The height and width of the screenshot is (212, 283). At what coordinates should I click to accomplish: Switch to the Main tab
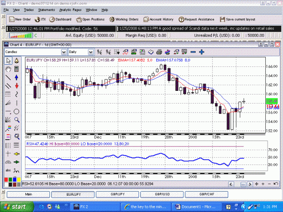click(28, 194)
